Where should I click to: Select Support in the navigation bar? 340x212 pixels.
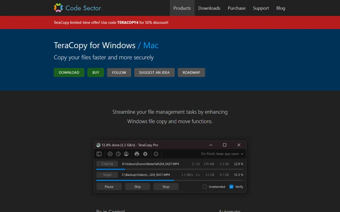(261, 8)
